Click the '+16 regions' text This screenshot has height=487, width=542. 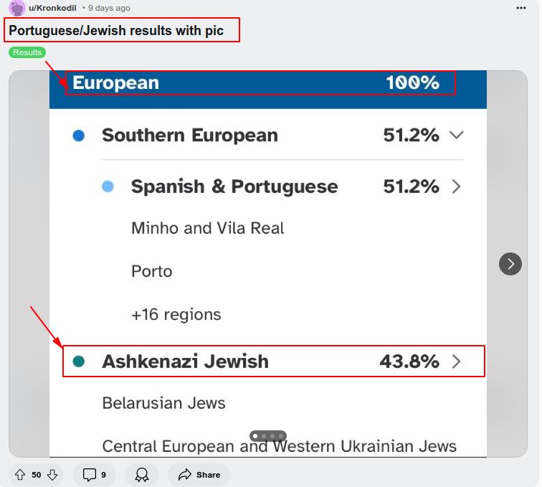[176, 314]
